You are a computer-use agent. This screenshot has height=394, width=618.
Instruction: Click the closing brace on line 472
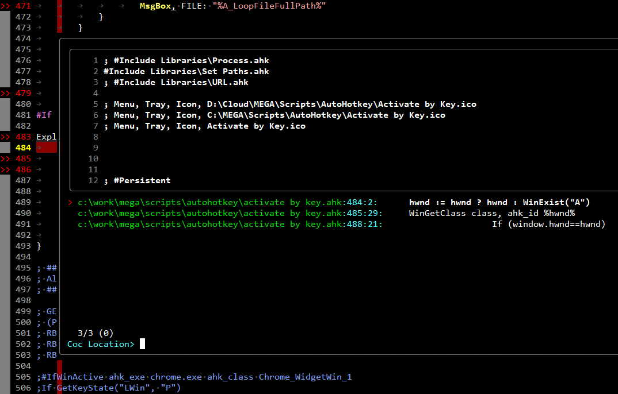tap(101, 17)
